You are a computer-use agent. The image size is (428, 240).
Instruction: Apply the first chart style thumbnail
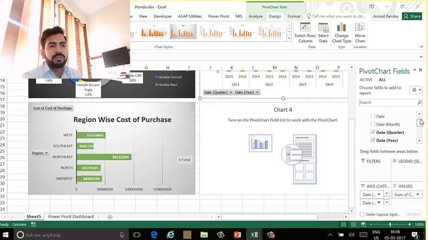tap(153, 31)
